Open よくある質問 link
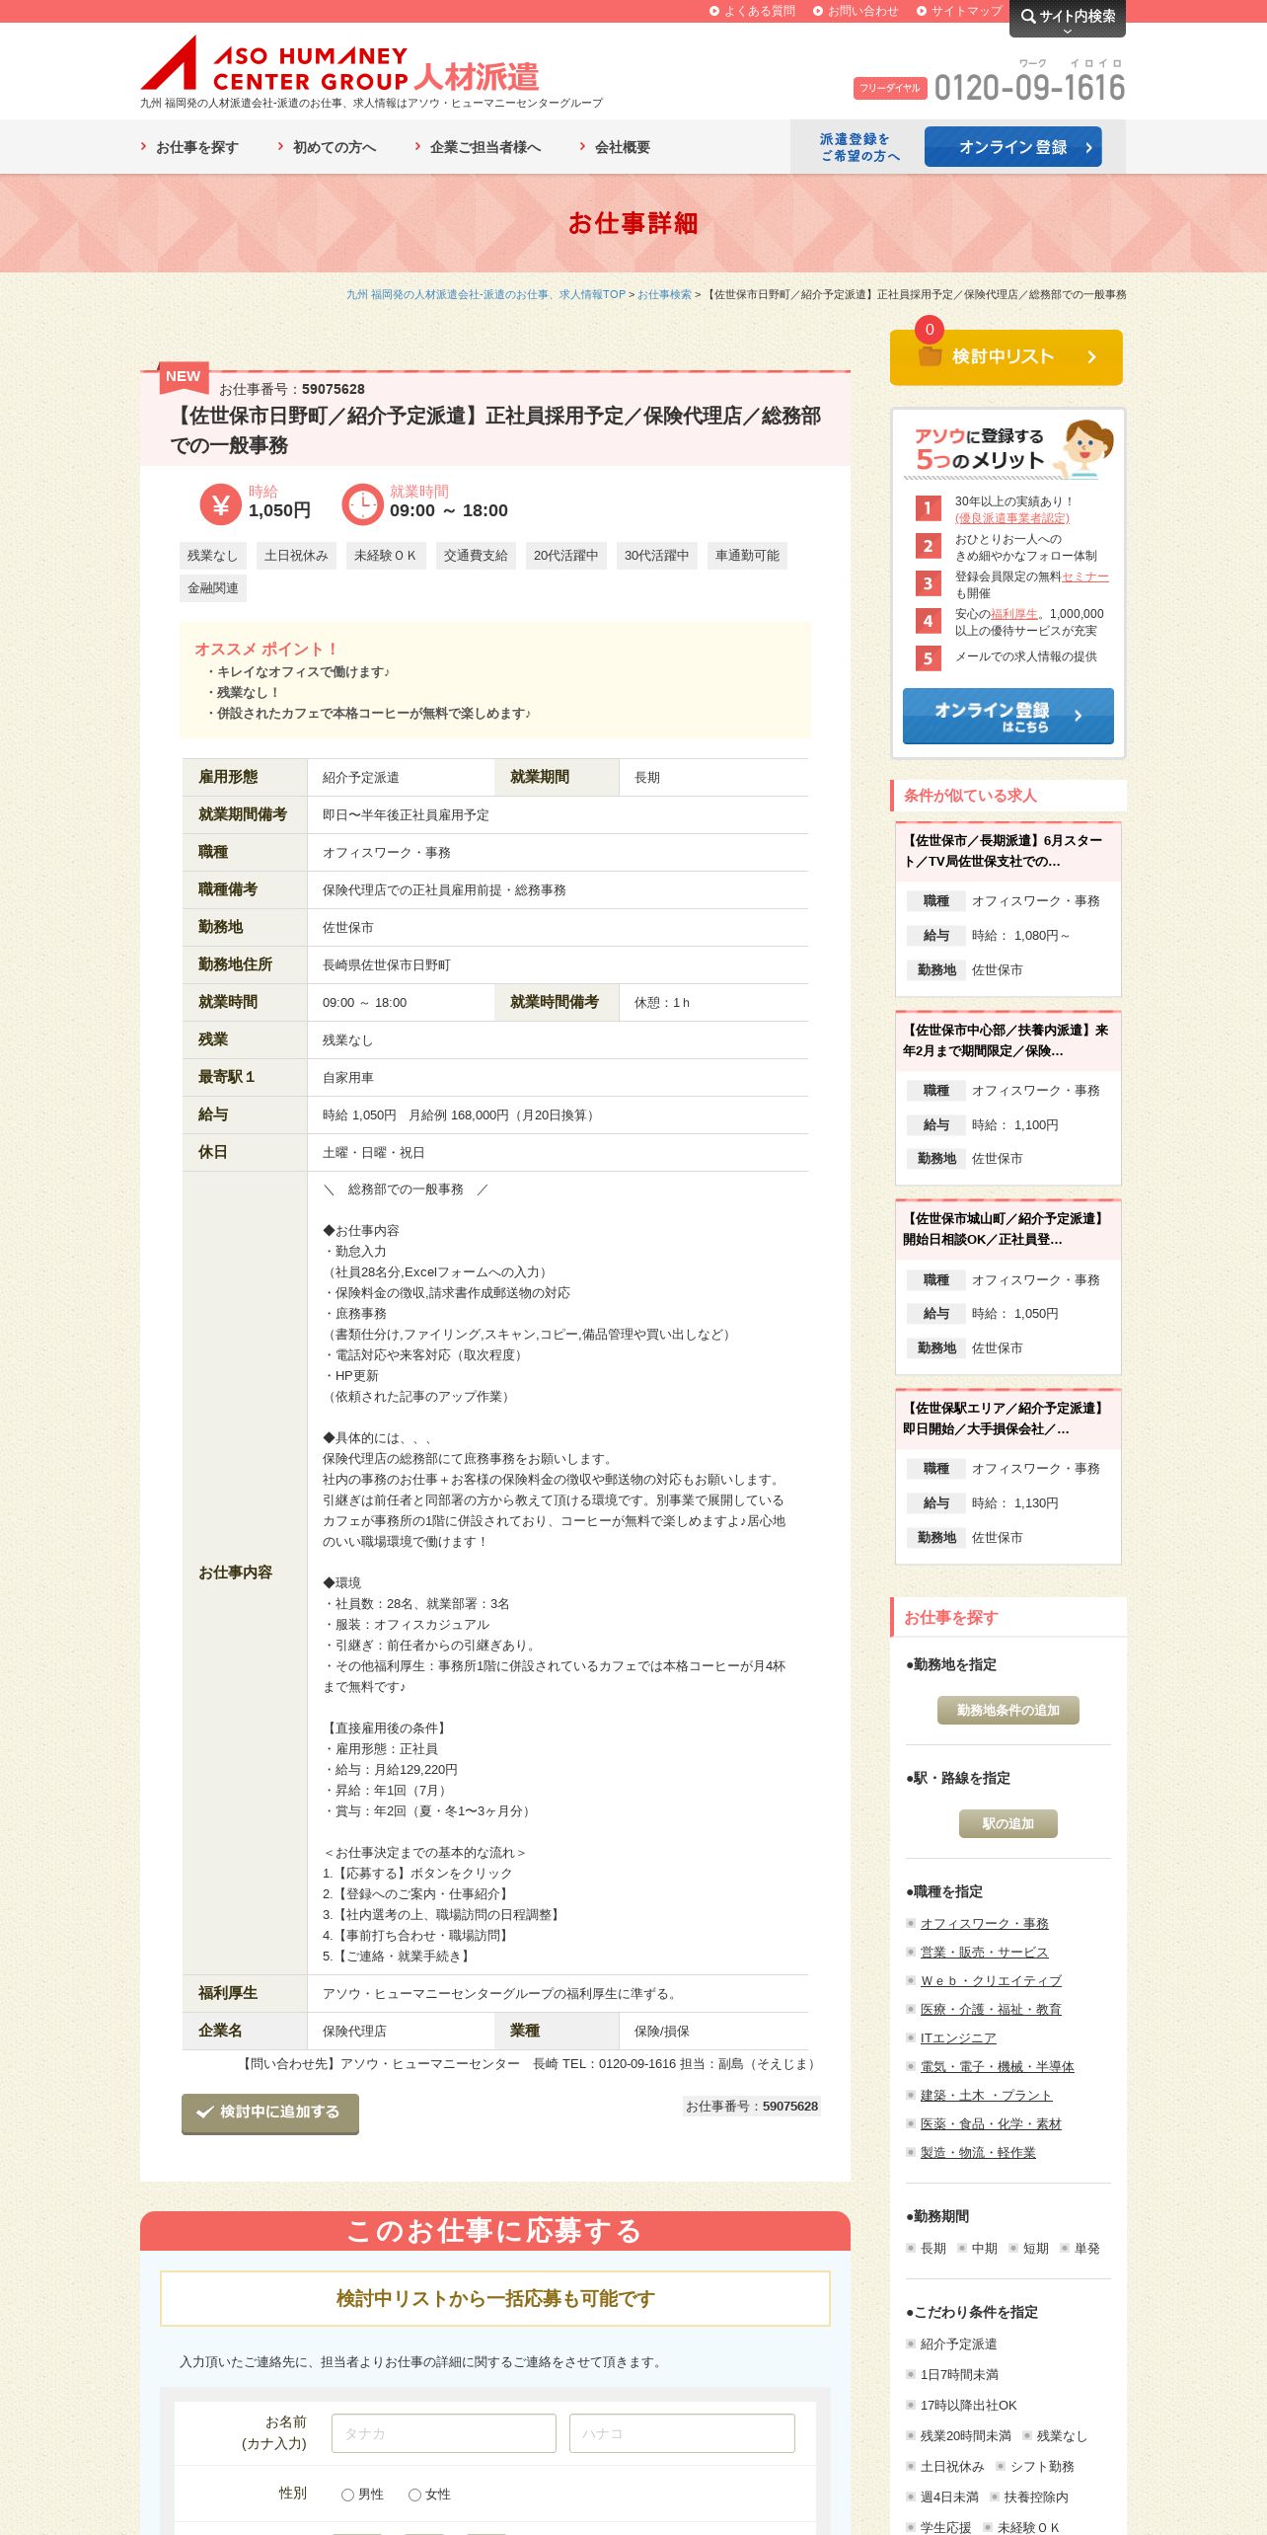 [x=753, y=11]
